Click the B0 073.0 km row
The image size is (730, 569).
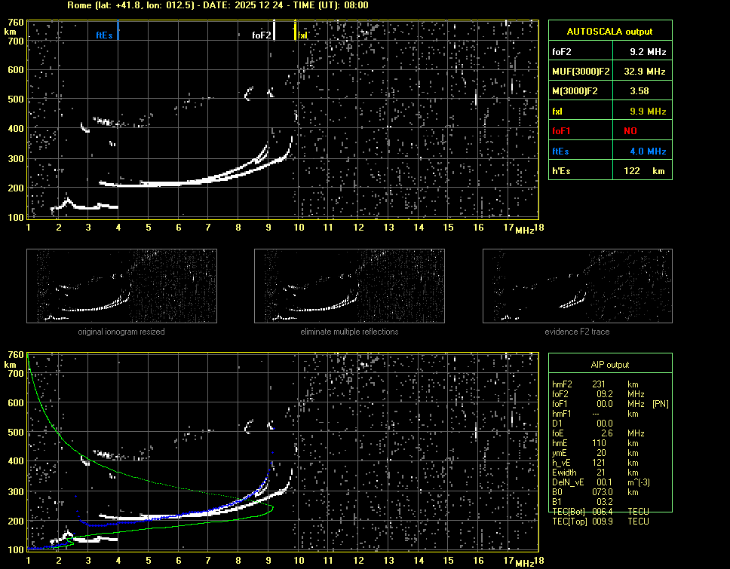point(601,491)
